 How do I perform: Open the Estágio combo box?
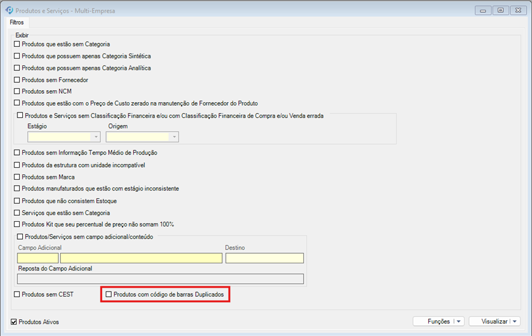pos(64,136)
